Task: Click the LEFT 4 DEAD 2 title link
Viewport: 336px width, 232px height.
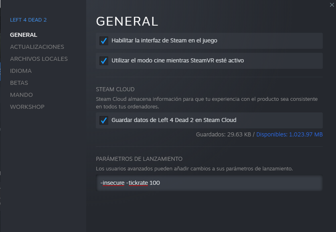Action: pos(28,20)
